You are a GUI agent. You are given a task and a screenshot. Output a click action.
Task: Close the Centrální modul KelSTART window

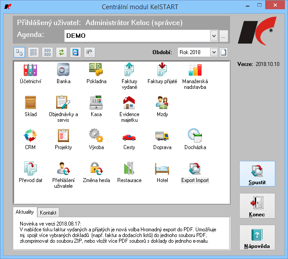275,5
